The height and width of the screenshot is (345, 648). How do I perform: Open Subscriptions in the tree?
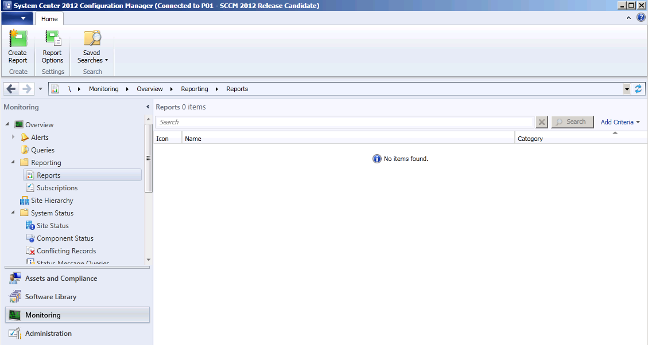tap(57, 188)
